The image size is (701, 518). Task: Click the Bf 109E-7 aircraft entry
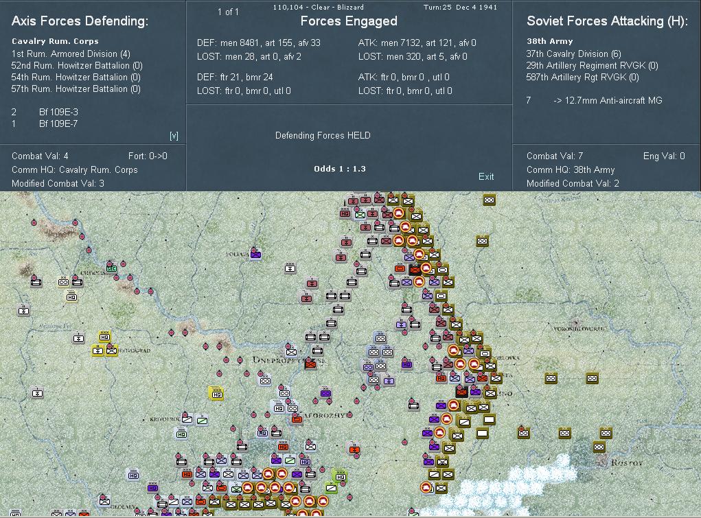coord(58,123)
